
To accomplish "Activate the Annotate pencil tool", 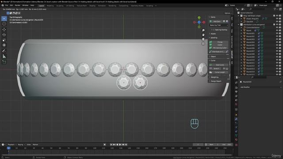I will pyautogui.click(x=4, y=51).
